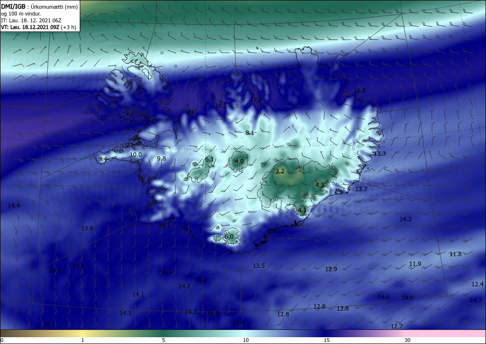The image size is (486, 344).
Task: Click the "DMI/IGB : Úrkomumætti (mm)" title line
Action: click(x=39, y=6)
